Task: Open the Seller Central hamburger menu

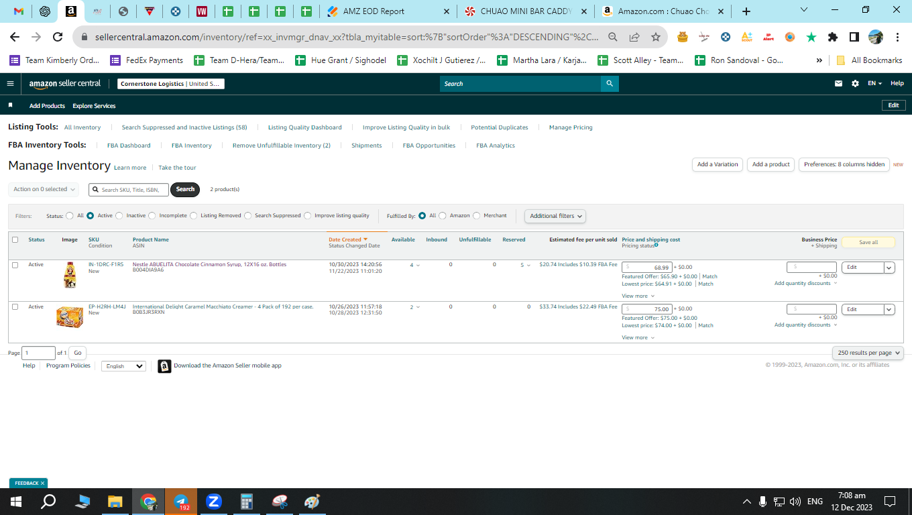Action: 10,84
